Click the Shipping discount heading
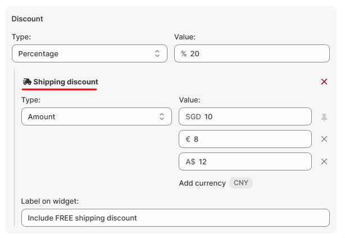 (65, 82)
